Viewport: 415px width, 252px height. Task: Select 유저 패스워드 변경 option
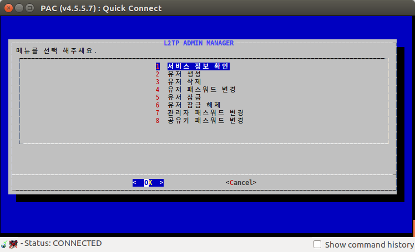point(202,90)
